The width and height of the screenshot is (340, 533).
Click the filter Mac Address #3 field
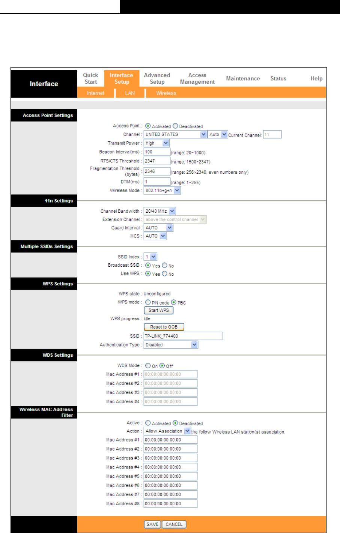coord(170,458)
